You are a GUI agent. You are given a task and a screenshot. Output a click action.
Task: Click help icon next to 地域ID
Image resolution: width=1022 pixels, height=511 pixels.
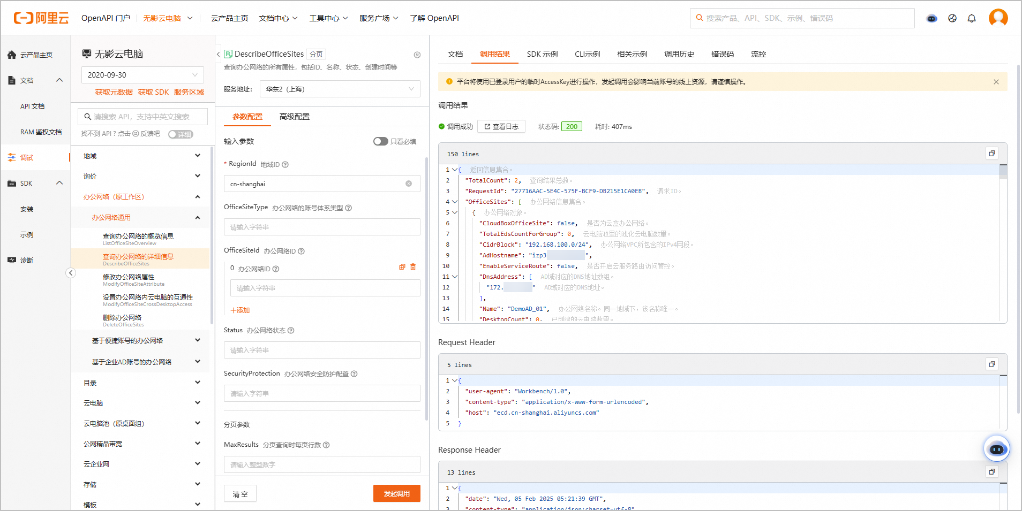[285, 164]
